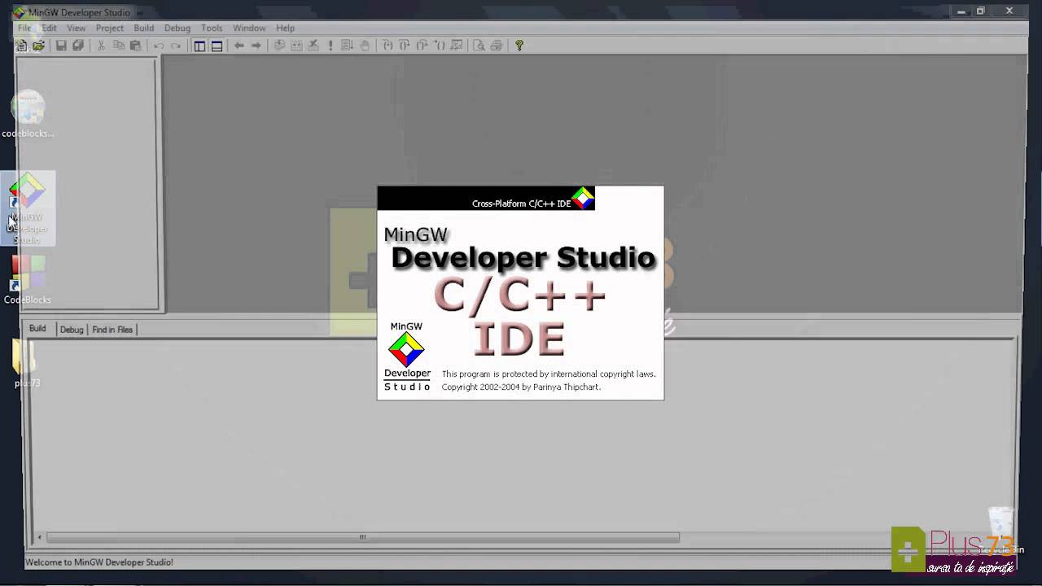Click the output pane horizontal scrollbar thumb

tap(363, 537)
